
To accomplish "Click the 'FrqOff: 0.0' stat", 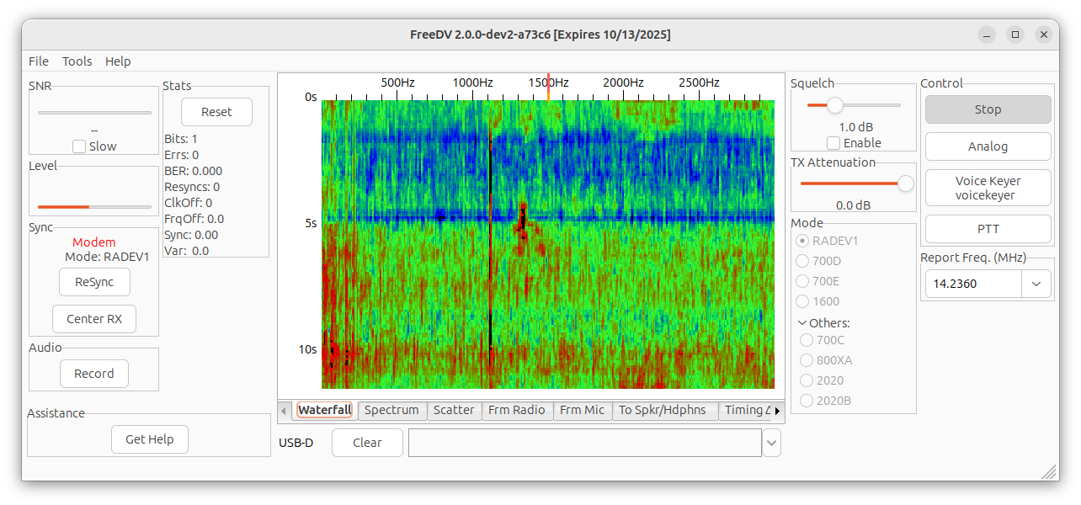I will (x=194, y=219).
